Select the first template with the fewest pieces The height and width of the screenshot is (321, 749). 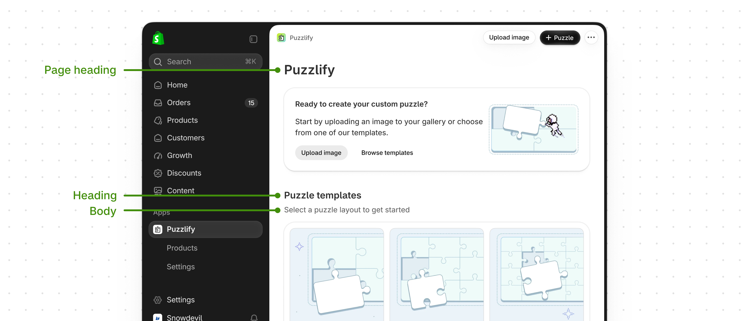pos(337,275)
